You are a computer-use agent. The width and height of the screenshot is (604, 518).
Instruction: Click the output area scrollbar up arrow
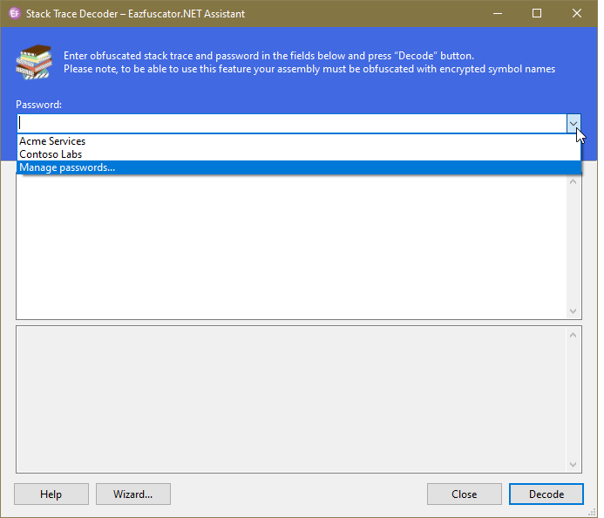(573, 336)
